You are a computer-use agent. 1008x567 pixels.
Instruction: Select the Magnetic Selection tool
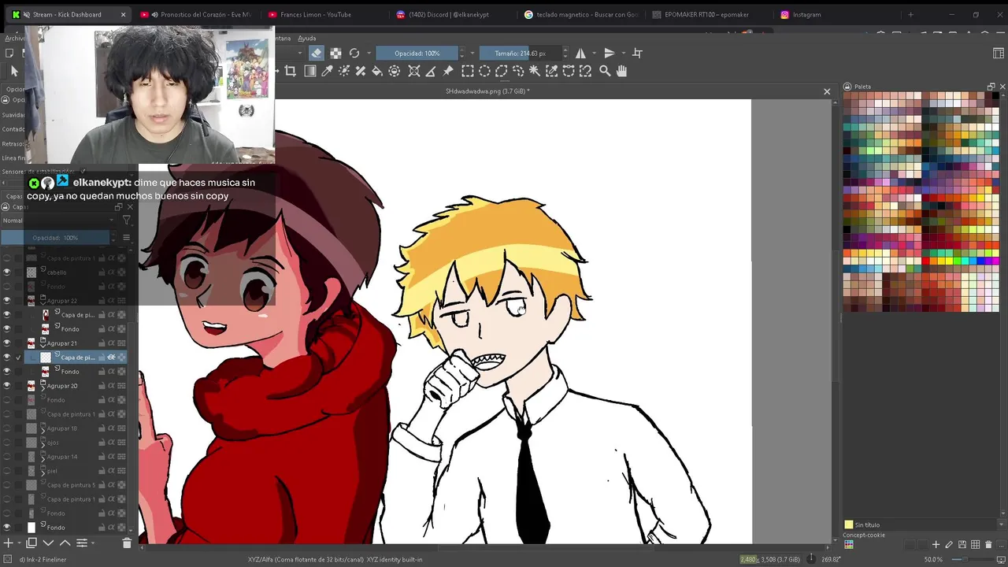click(585, 71)
